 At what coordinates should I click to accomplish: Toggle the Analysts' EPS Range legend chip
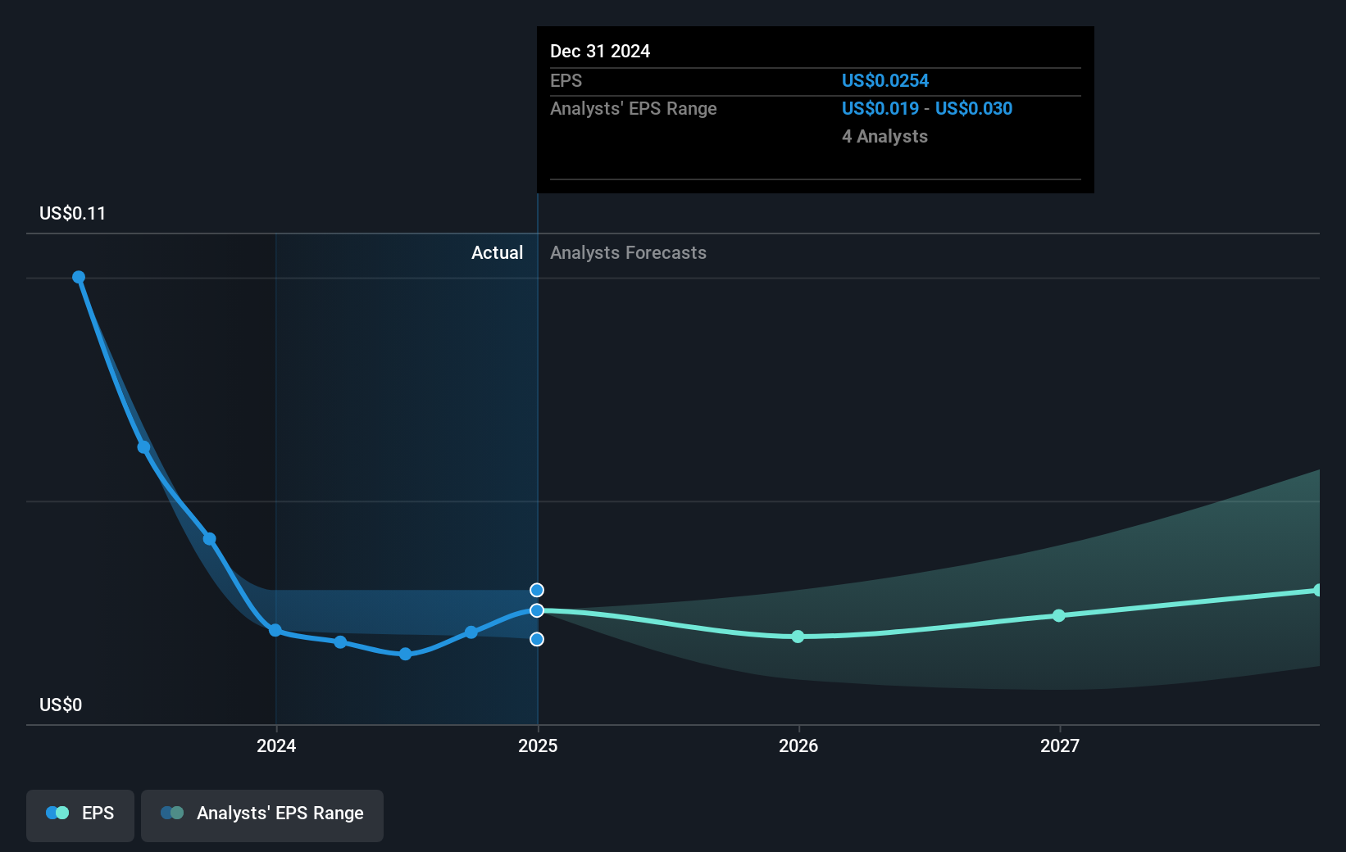pos(262,815)
